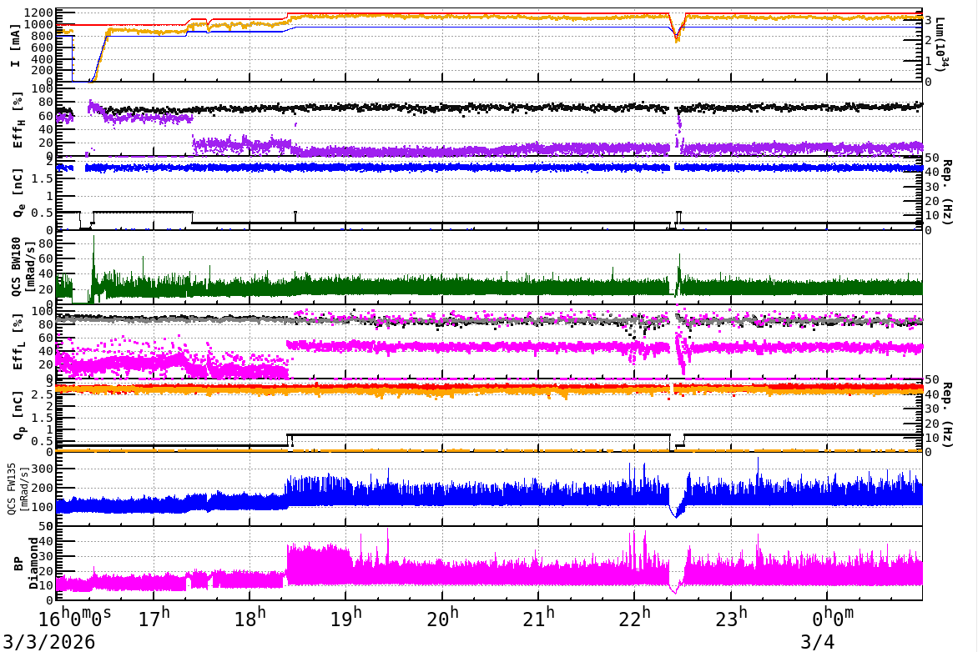Click the "21h" time tick label
978x652 pixels.
(537, 618)
